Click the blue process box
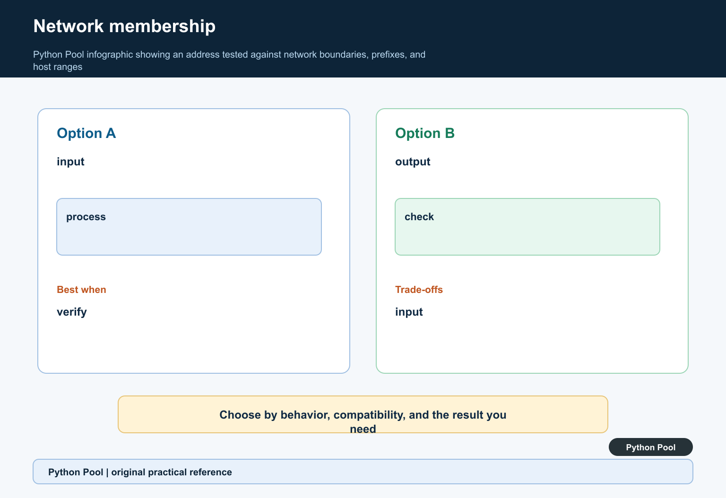The width and height of the screenshot is (726, 498). coord(189,227)
